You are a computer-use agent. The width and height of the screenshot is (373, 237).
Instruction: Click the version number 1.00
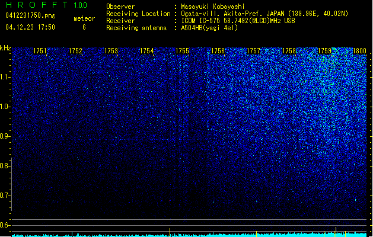click(80, 5)
